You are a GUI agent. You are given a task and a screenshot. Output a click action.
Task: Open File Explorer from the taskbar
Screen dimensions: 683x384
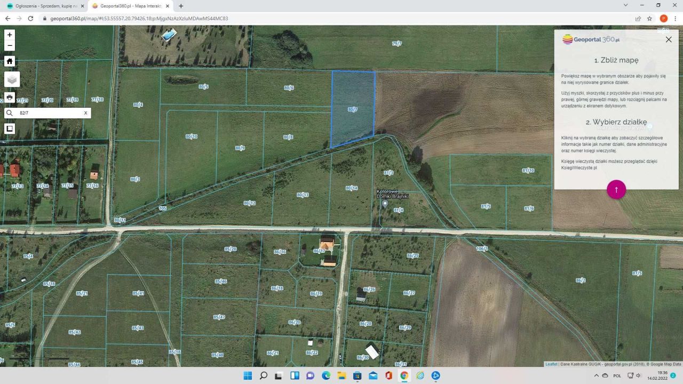click(x=341, y=375)
